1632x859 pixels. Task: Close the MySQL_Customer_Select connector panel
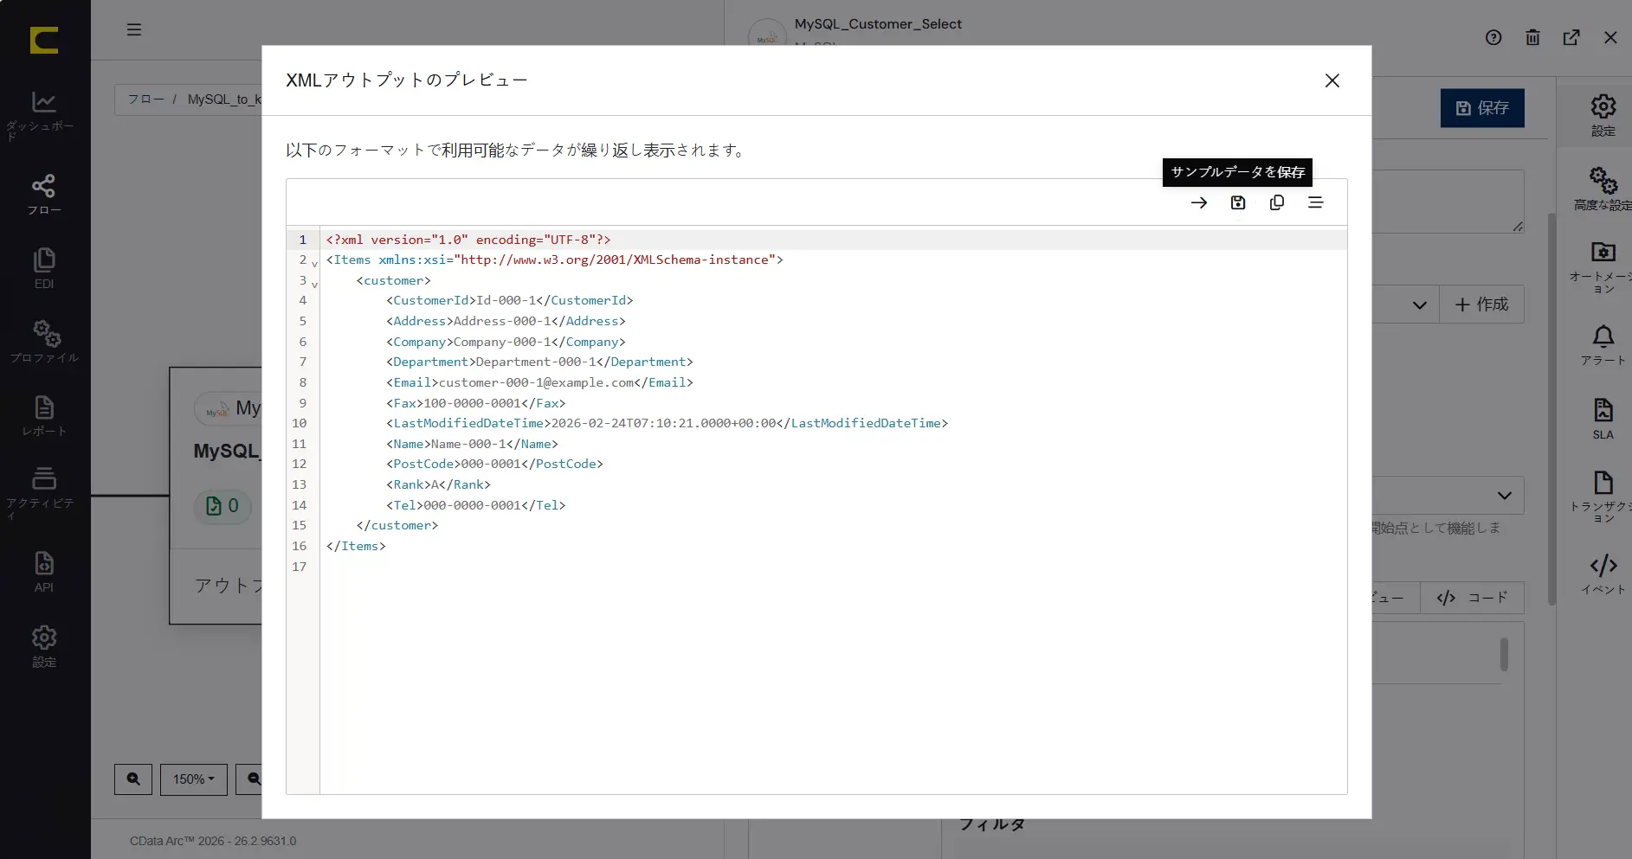1610,37
